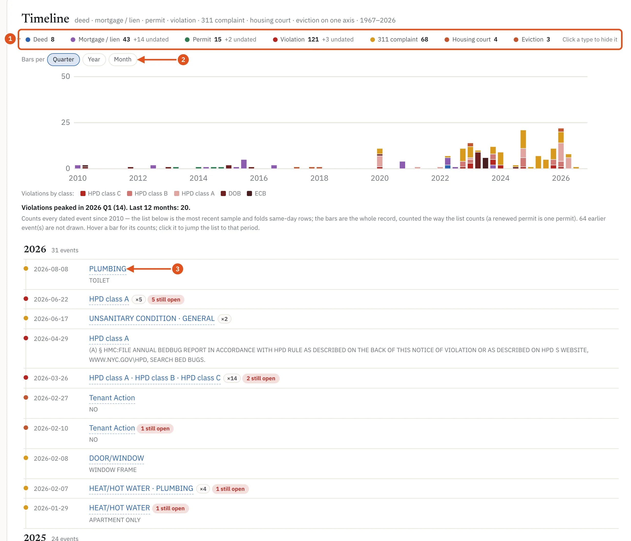Click the ×14 count badge

coord(232,378)
